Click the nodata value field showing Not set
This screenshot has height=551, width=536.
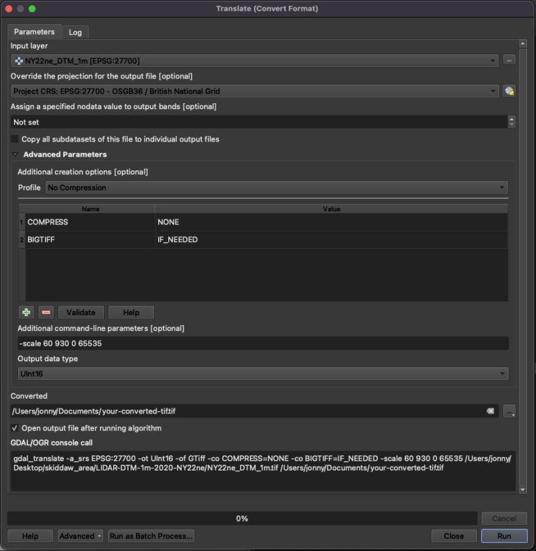coord(255,122)
